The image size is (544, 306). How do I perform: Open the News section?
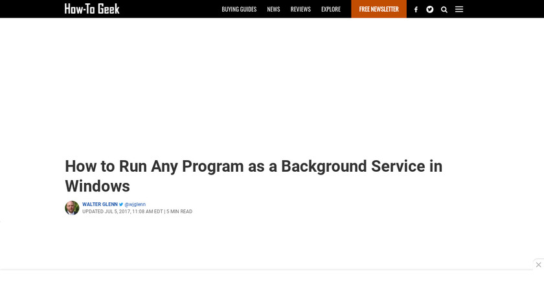click(x=273, y=9)
